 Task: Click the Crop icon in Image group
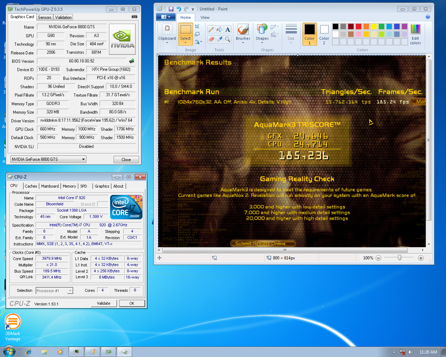pyautogui.click(x=197, y=26)
